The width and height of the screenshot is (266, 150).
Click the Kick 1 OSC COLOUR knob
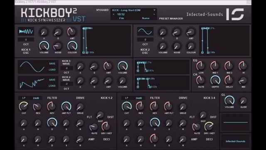[72, 46]
